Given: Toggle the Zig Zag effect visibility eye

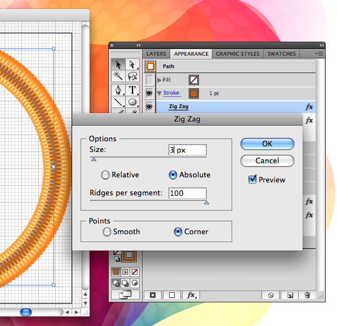Looking at the screenshot, I should point(149,106).
